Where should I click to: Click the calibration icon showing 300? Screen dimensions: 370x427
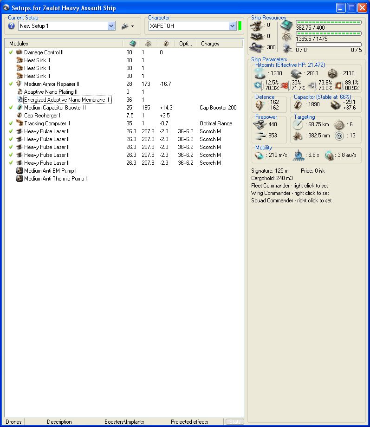coord(256,47)
